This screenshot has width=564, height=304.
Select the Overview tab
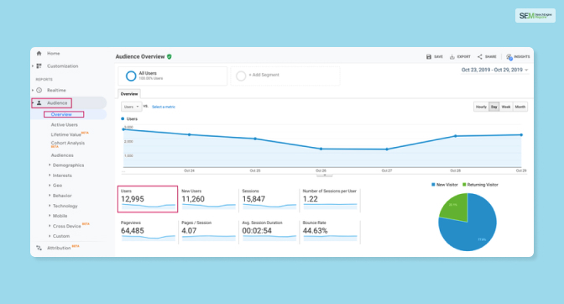[x=129, y=94]
